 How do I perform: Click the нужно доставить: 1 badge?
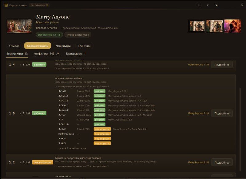click(x=78, y=35)
